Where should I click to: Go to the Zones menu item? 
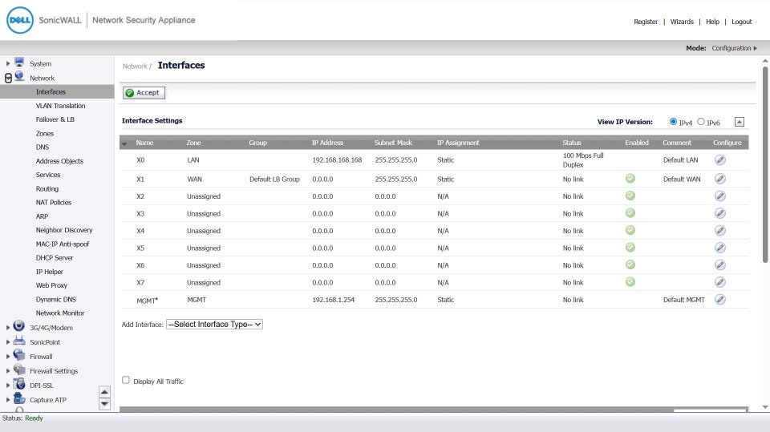pos(45,134)
